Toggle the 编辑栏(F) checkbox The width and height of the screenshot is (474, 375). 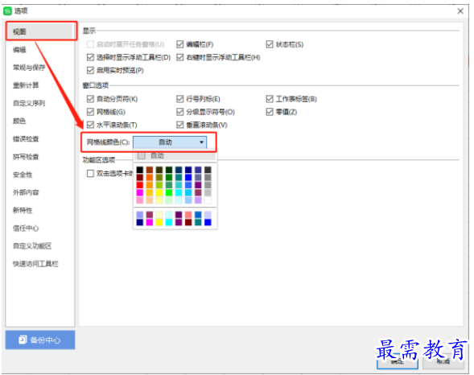click(180, 44)
